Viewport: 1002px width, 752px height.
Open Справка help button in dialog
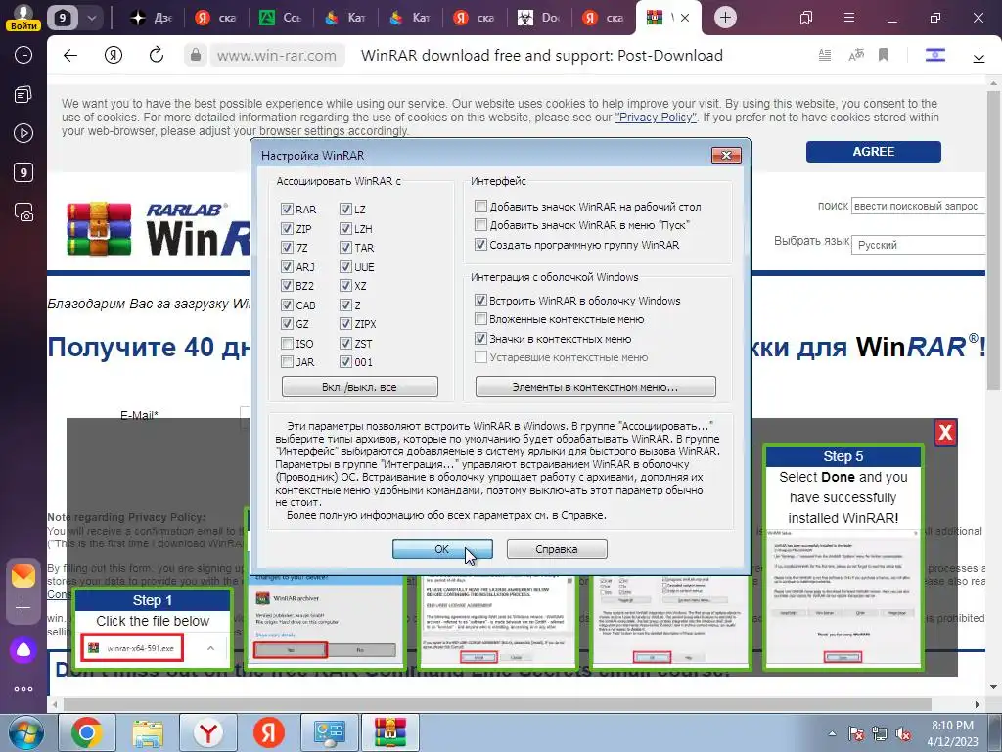[557, 548]
